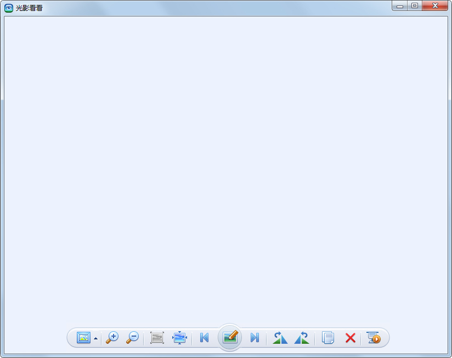Show image at actual size

[x=157, y=338]
